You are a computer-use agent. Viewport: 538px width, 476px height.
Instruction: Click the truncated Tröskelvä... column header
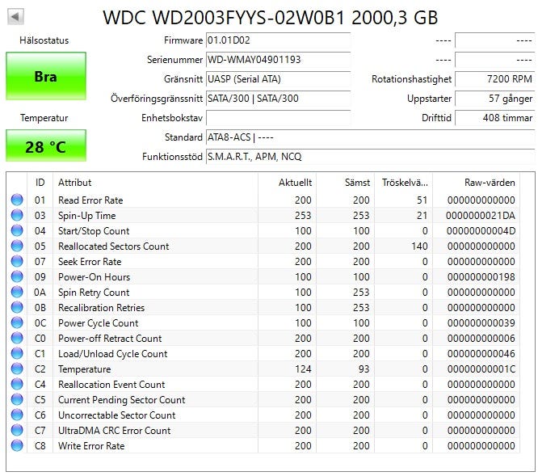404,182
